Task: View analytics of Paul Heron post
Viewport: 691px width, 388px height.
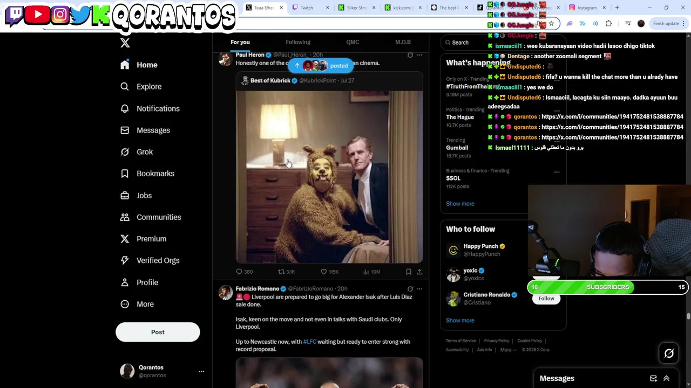Action: pyautogui.click(x=372, y=272)
